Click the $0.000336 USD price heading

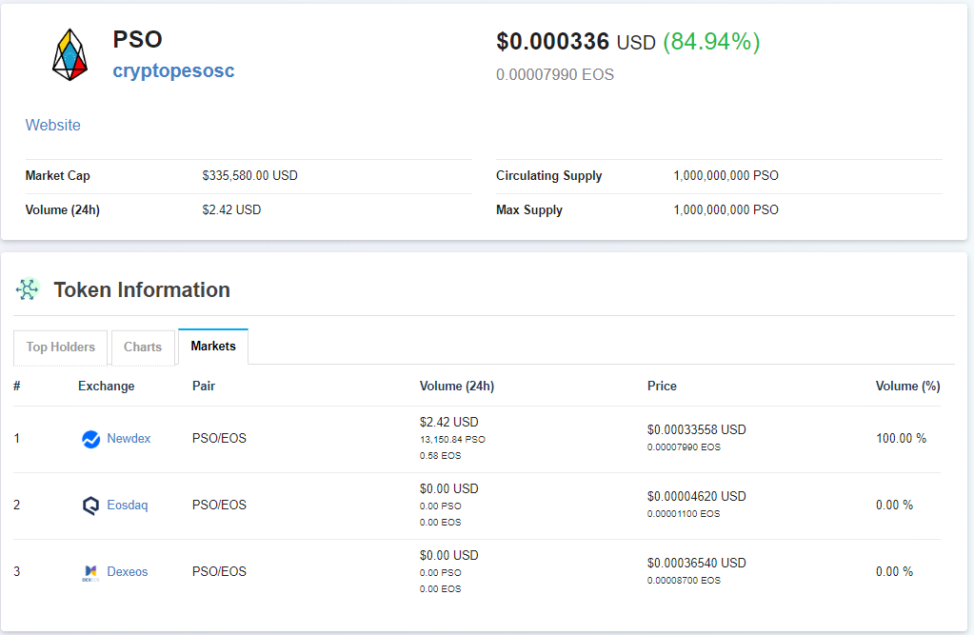tap(575, 42)
